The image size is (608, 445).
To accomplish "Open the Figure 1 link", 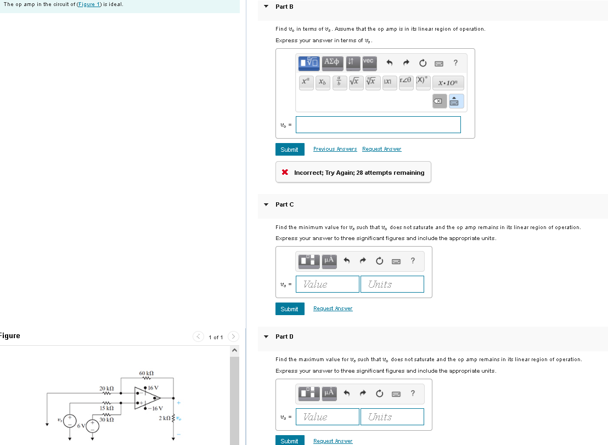I will tap(89, 4).
